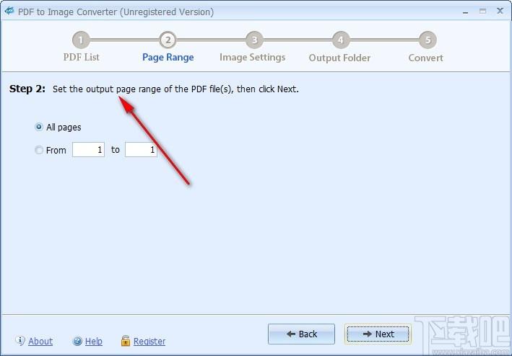Image resolution: width=512 pixels, height=356 pixels.
Task: Go to the PDF List step label
Action: [x=82, y=57]
